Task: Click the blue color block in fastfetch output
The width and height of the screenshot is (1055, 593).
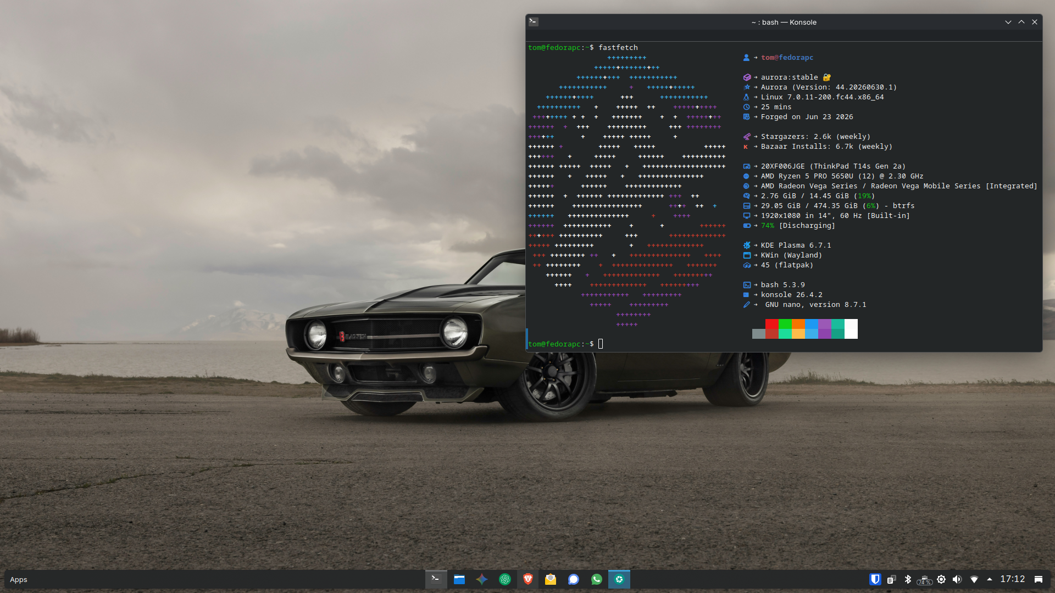Action: click(812, 324)
